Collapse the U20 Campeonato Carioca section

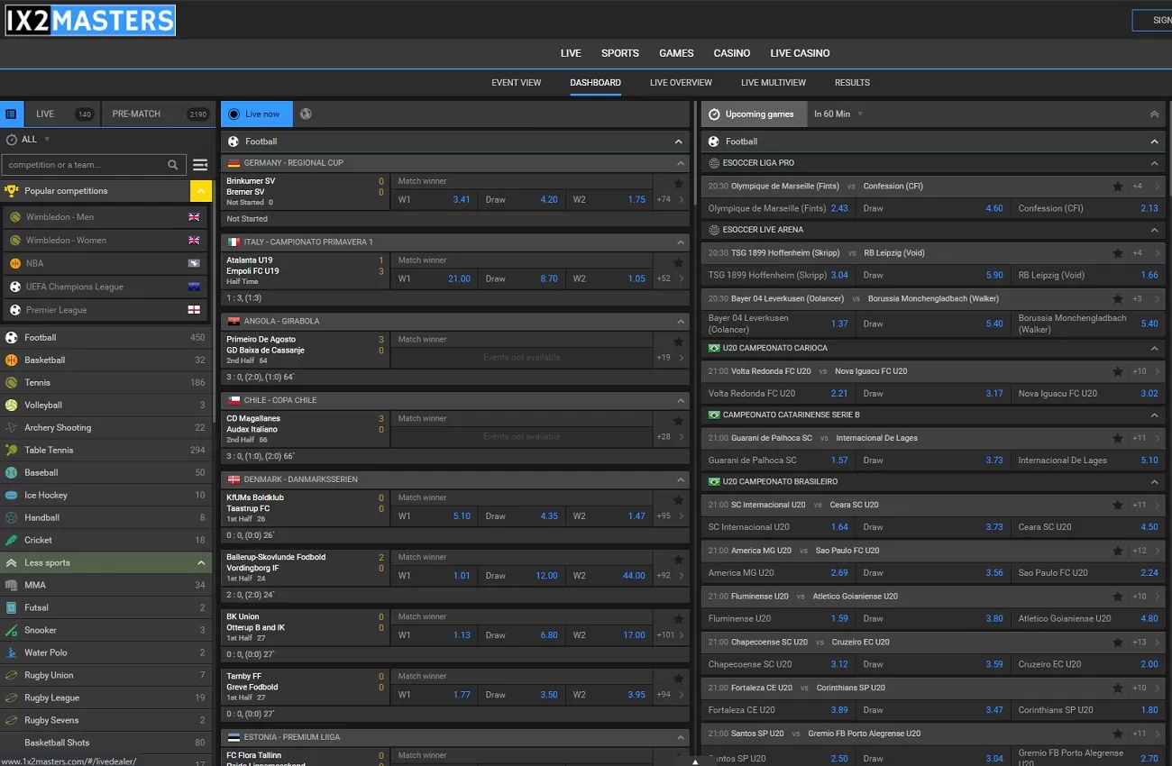1154,348
